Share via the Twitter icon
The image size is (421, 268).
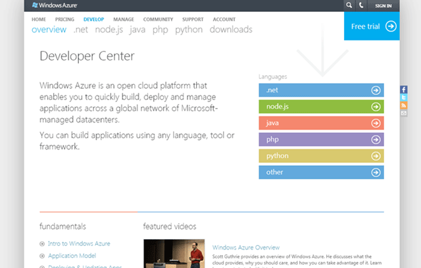tap(403, 97)
